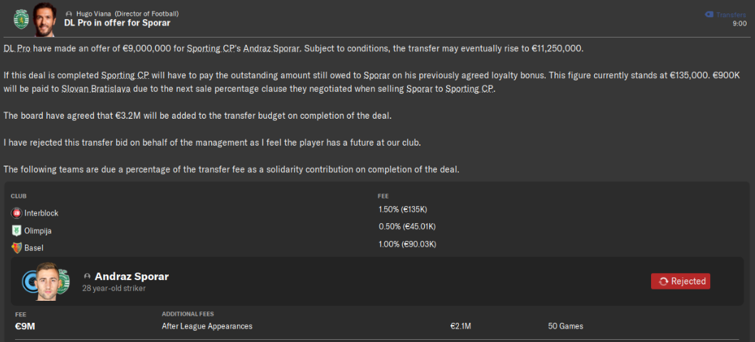Click the Olimpija club badge icon

(x=16, y=231)
